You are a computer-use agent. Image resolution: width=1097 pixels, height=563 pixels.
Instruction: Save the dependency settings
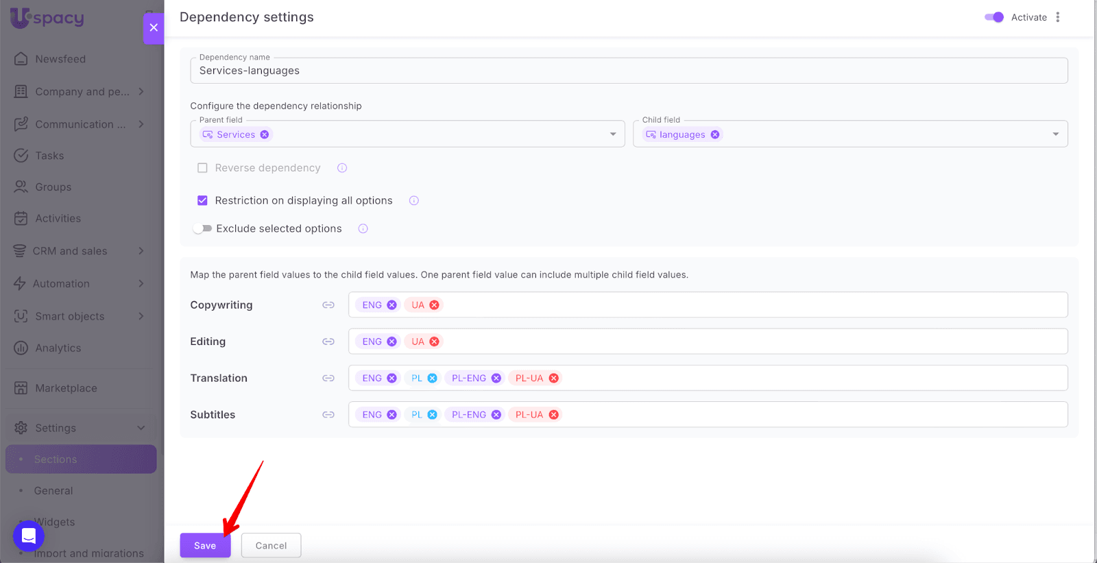[x=205, y=545]
